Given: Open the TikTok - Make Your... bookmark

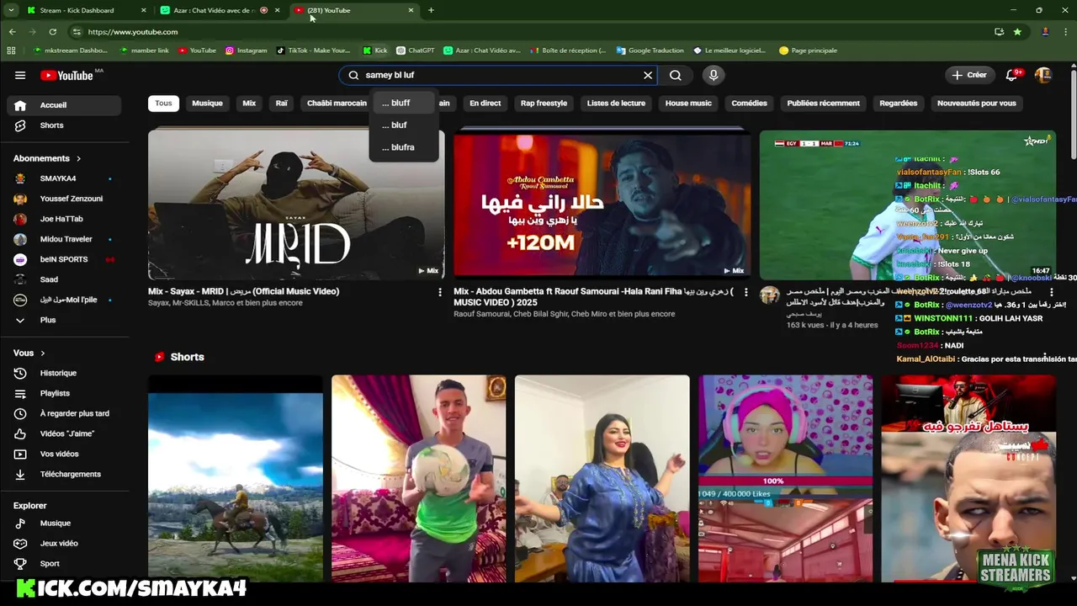Looking at the screenshot, I should tap(314, 50).
